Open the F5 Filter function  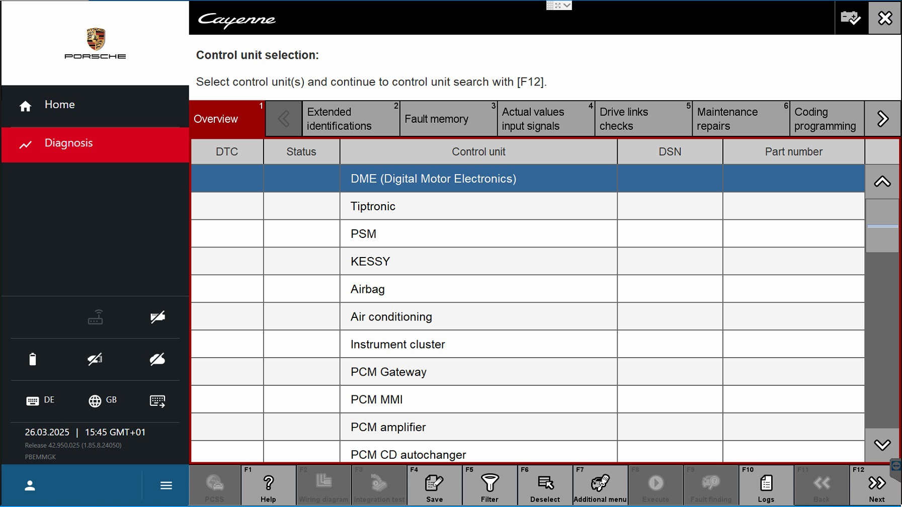[489, 485]
